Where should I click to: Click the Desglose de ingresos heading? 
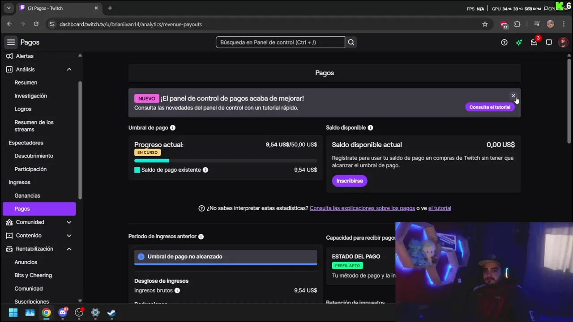point(161,281)
